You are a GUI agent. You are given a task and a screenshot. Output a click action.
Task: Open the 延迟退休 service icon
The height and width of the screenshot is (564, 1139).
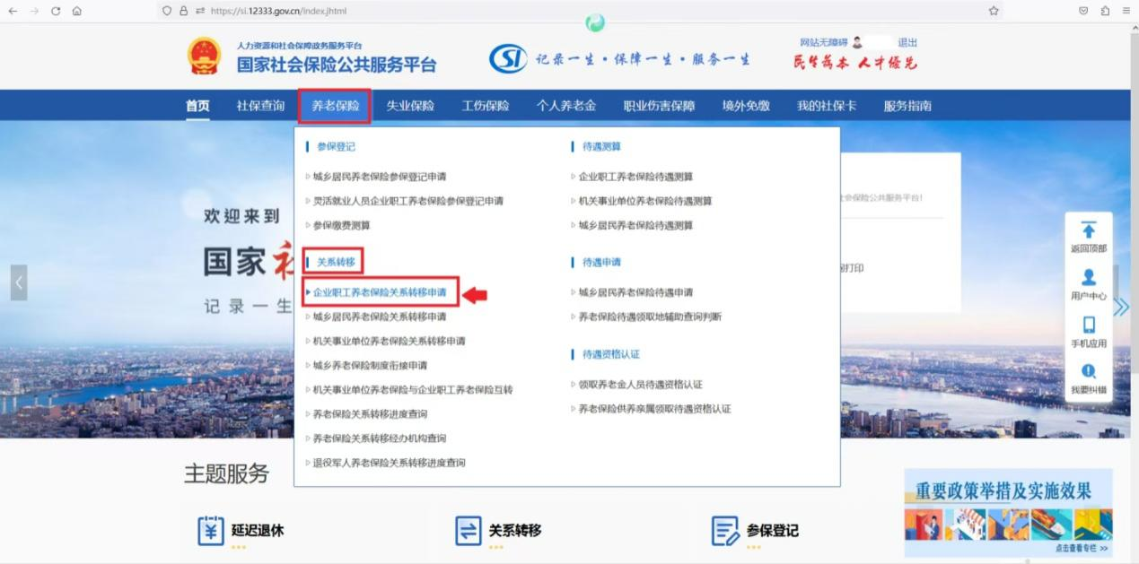point(211,530)
